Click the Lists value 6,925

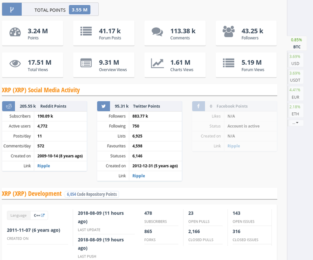137,136
